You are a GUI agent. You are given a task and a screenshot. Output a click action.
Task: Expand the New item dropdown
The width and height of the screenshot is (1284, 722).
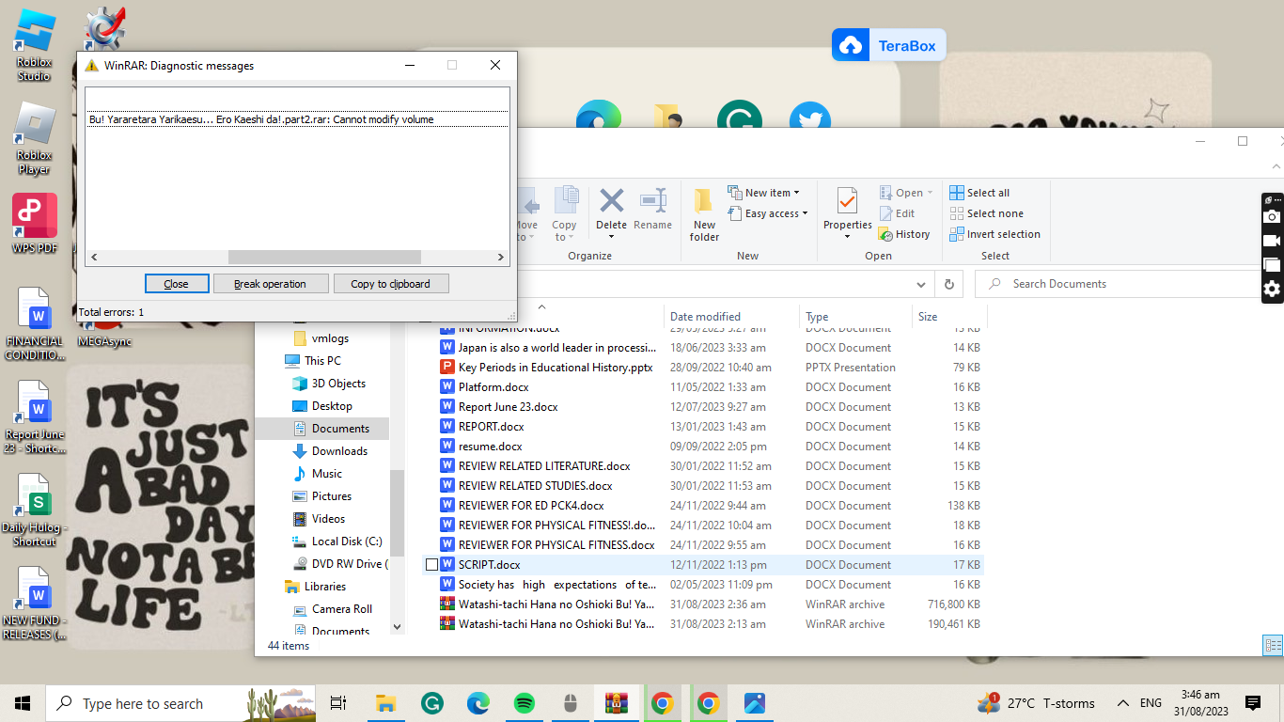(772, 193)
